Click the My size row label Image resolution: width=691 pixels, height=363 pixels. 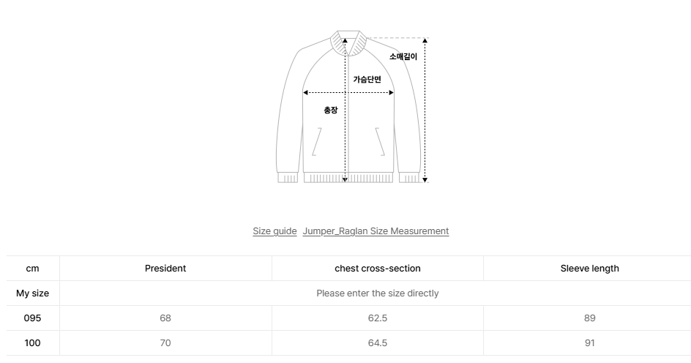pos(32,293)
